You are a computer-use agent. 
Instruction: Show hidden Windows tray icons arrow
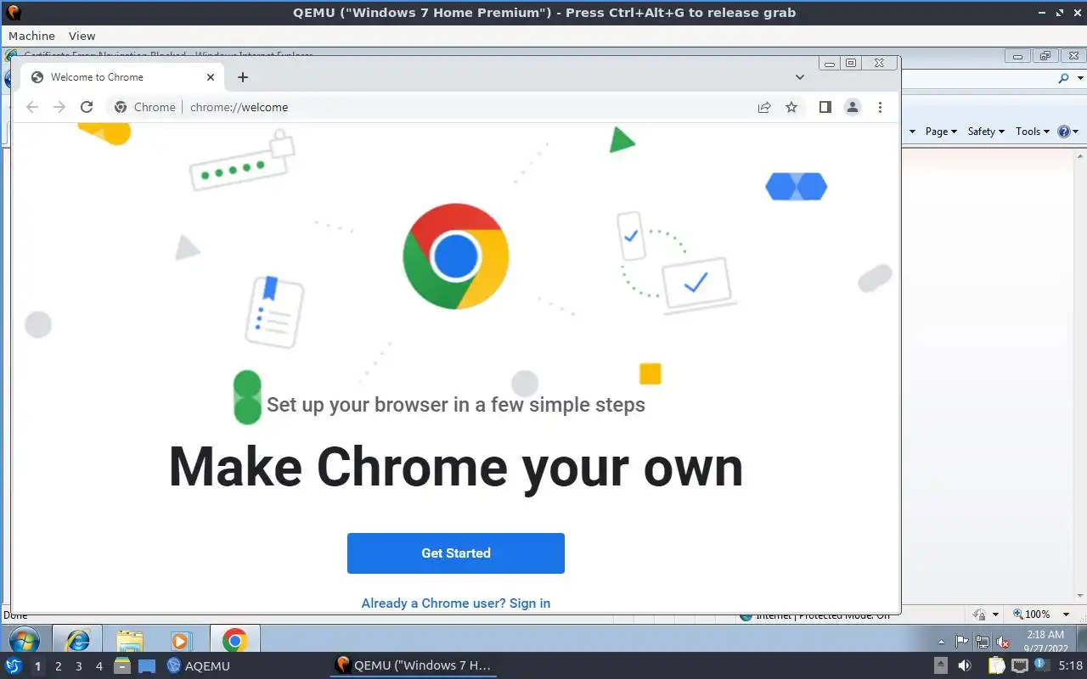pyautogui.click(x=942, y=642)
